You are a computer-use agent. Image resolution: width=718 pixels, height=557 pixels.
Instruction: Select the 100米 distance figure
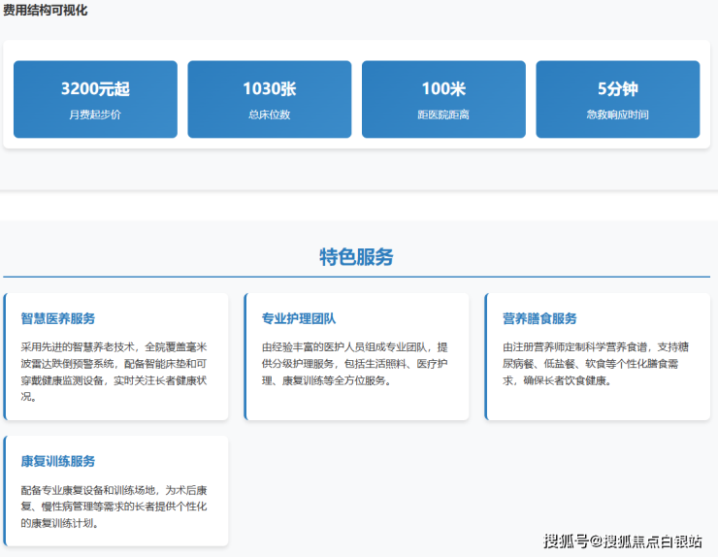pyautogui.click(x=443, y=89)
